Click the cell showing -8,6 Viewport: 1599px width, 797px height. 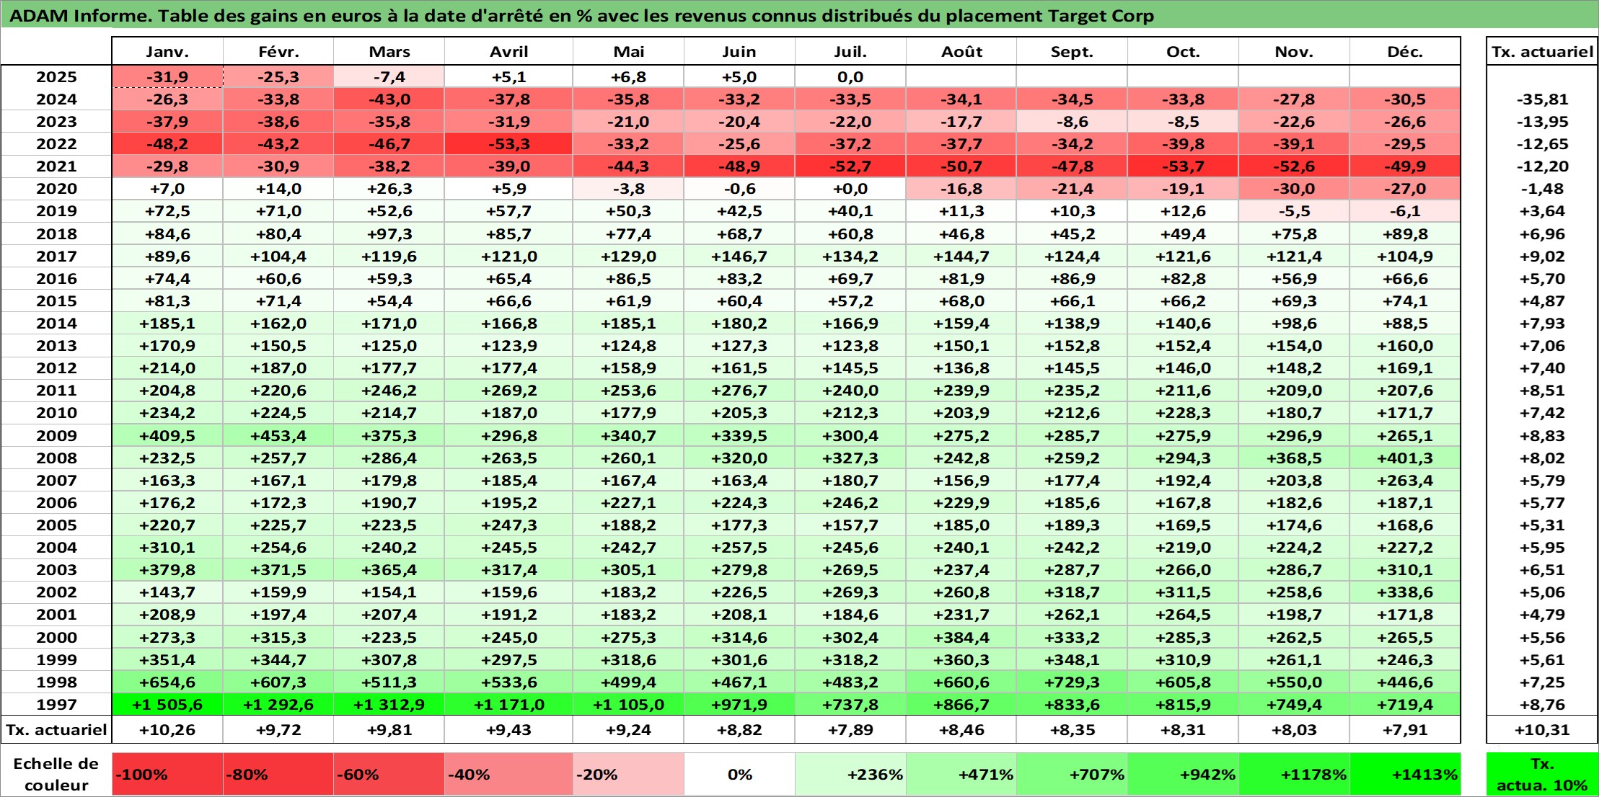tap(1072, 121)
